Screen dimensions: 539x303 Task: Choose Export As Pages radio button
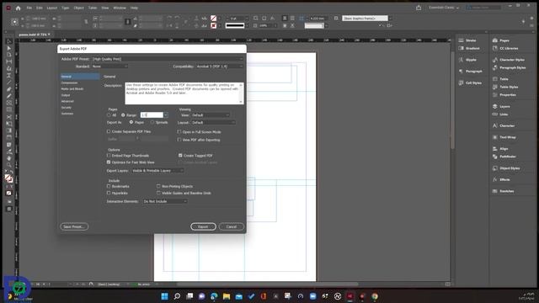click(131, 122)
